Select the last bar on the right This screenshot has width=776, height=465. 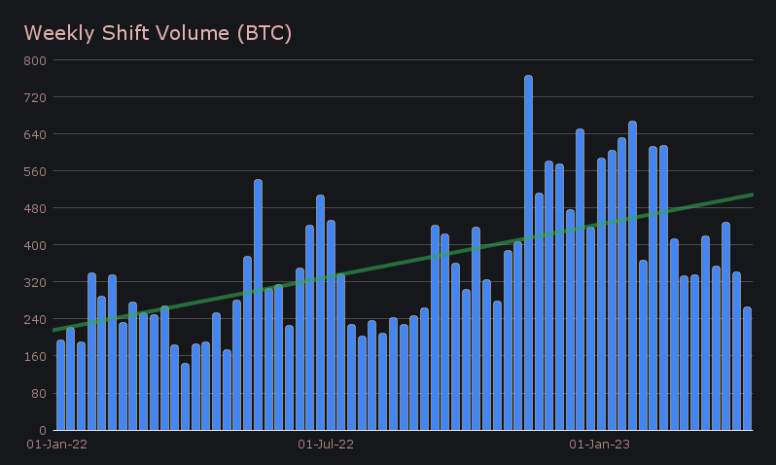pos(747,369)
